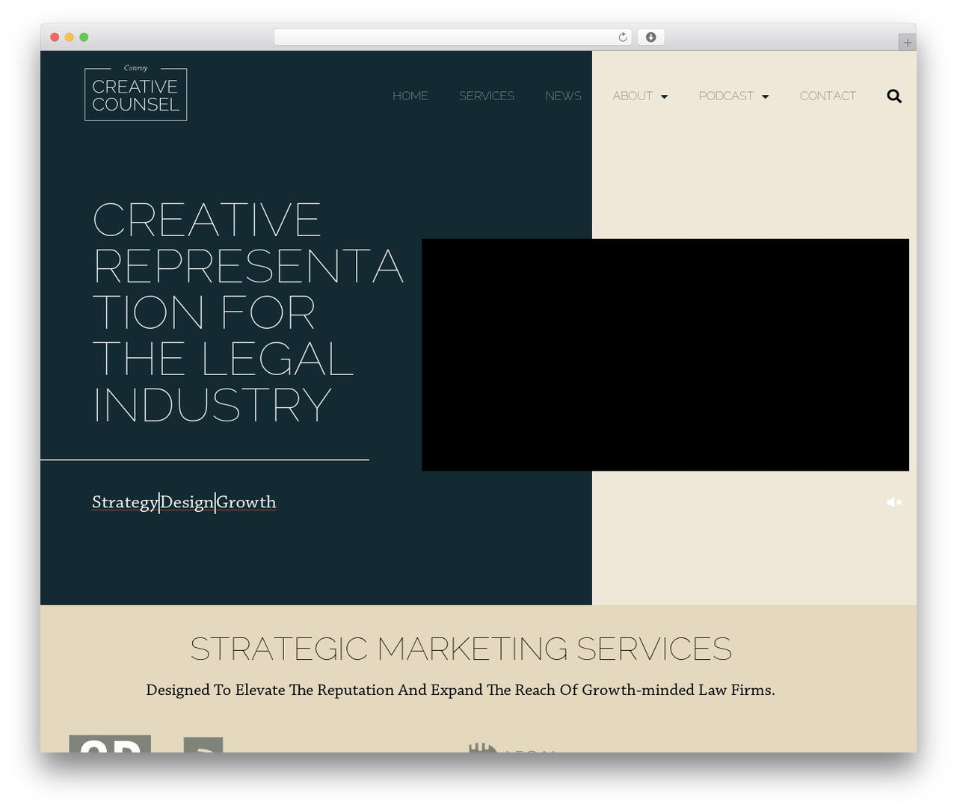The height and width of the screenshot is (810, 957).
Task: Open the Contact menu item
Action: pos(828,96)
